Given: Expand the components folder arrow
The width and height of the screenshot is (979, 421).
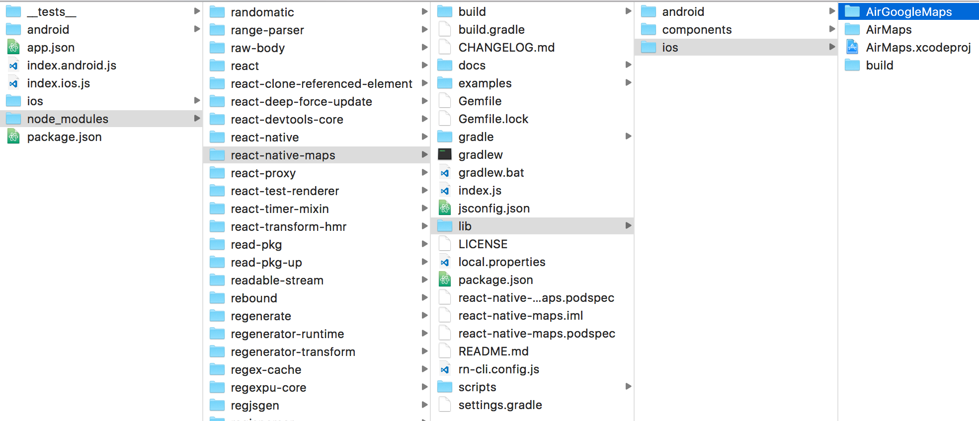Looking at the screenshot, I should pos(832,29).
